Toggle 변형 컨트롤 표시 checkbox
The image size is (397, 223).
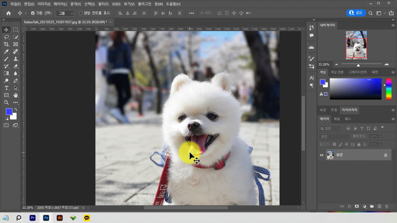81,13
